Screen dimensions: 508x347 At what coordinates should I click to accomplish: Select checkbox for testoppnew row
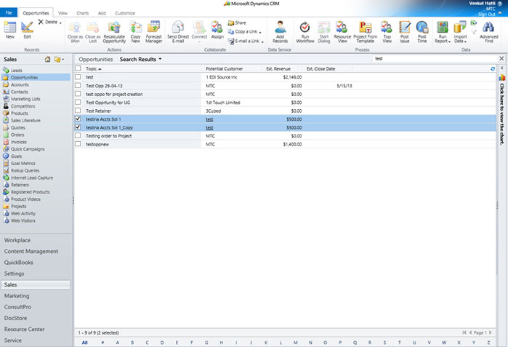pos(78,144)
